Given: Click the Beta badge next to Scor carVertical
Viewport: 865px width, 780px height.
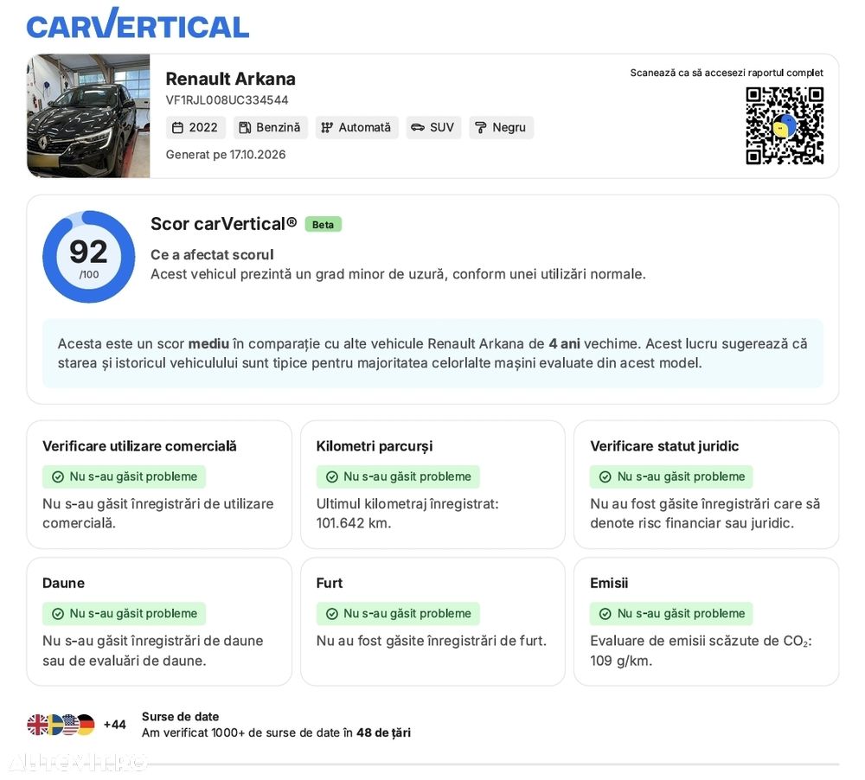Looking at the screenshot, I should [324, 225].
